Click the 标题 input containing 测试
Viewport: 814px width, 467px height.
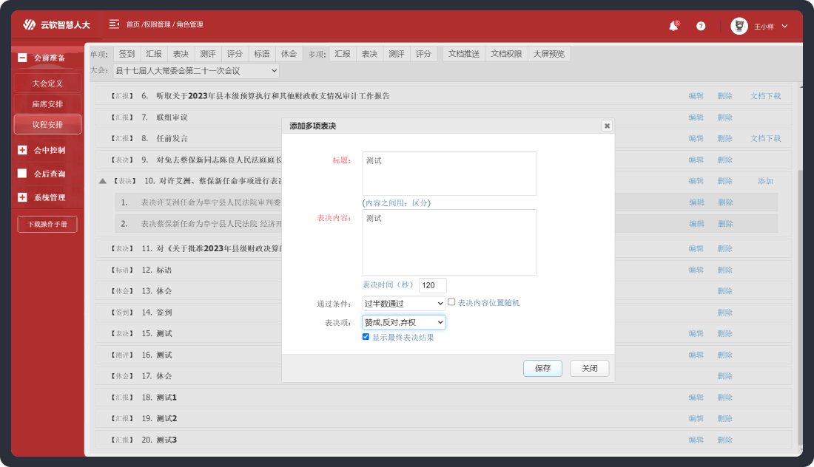coord(448,173)
